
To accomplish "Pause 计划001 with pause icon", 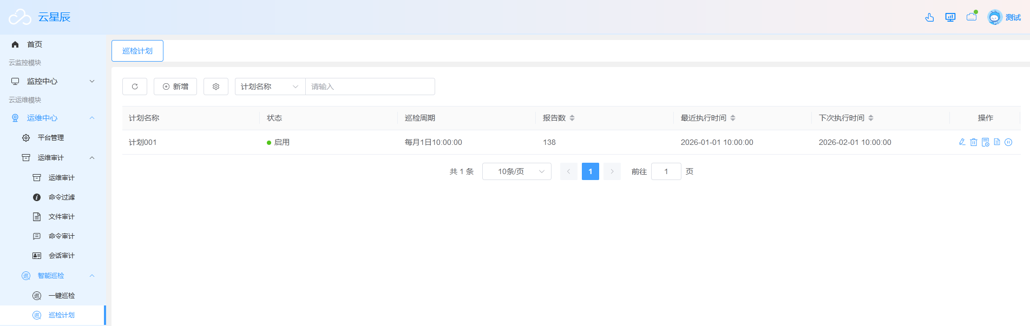I will click(x=1008, y=142).
